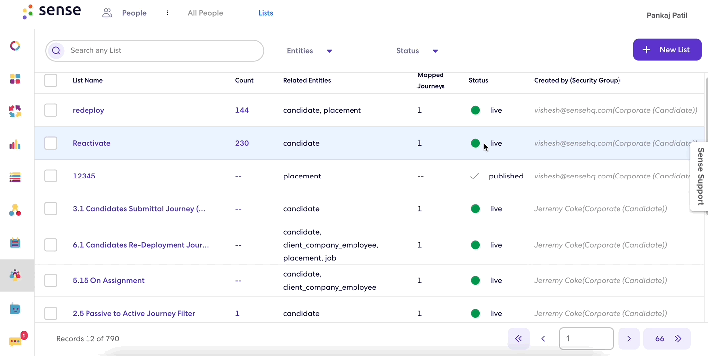This screenshot has width=708, height=356.
Task: Click green live status dot for redeploy
Action: tap(475, 110)
